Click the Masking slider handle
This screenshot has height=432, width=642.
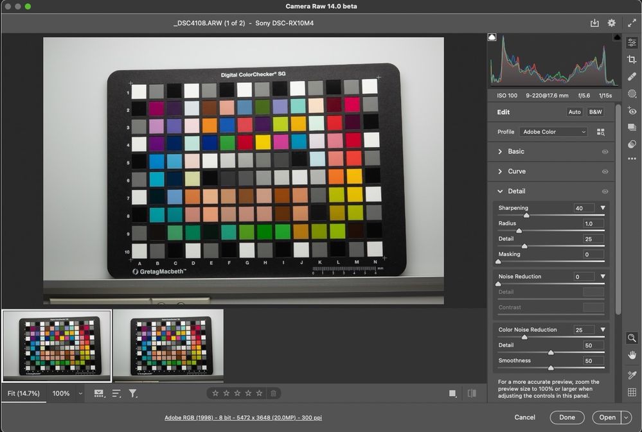point(498,261)
